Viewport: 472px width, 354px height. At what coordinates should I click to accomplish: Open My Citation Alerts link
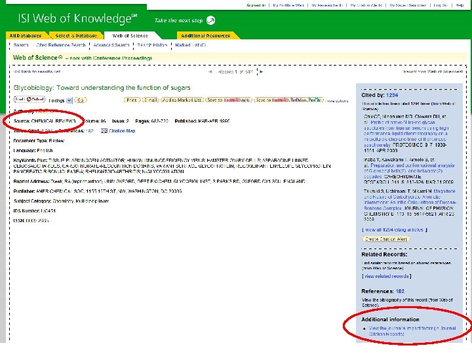coord(366,5)
